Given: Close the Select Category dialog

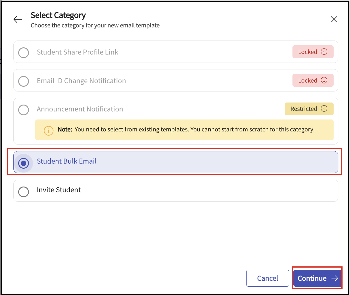Looking at the screenshot, I should 334,20.
